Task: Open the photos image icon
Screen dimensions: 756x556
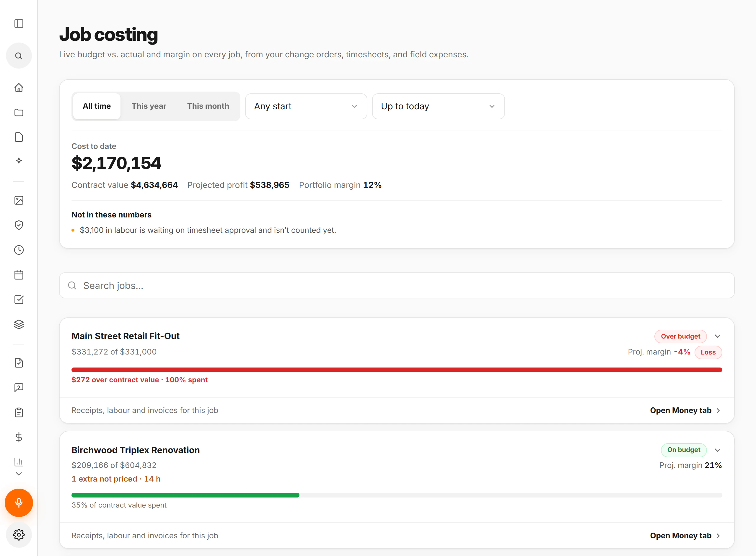Action: (x=19, y=201)
